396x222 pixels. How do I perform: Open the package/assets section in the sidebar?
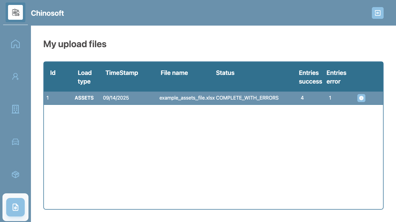tap(15, 175)
